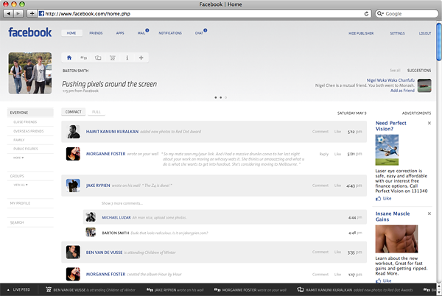This screenshot has height=296, width=442.
Task: Click the calendar icon in live feed bar
Action: [x=49, y=289]
